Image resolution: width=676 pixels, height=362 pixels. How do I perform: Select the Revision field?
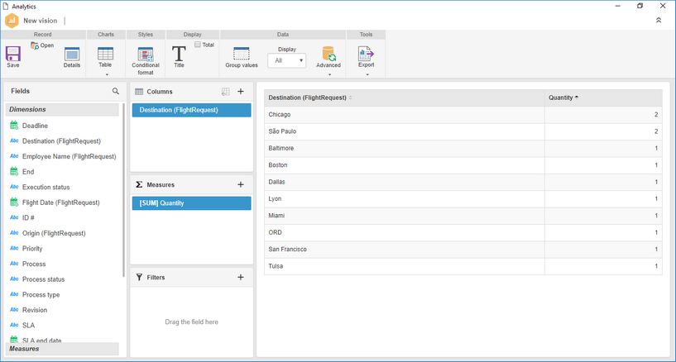click(x=35, y=309)
